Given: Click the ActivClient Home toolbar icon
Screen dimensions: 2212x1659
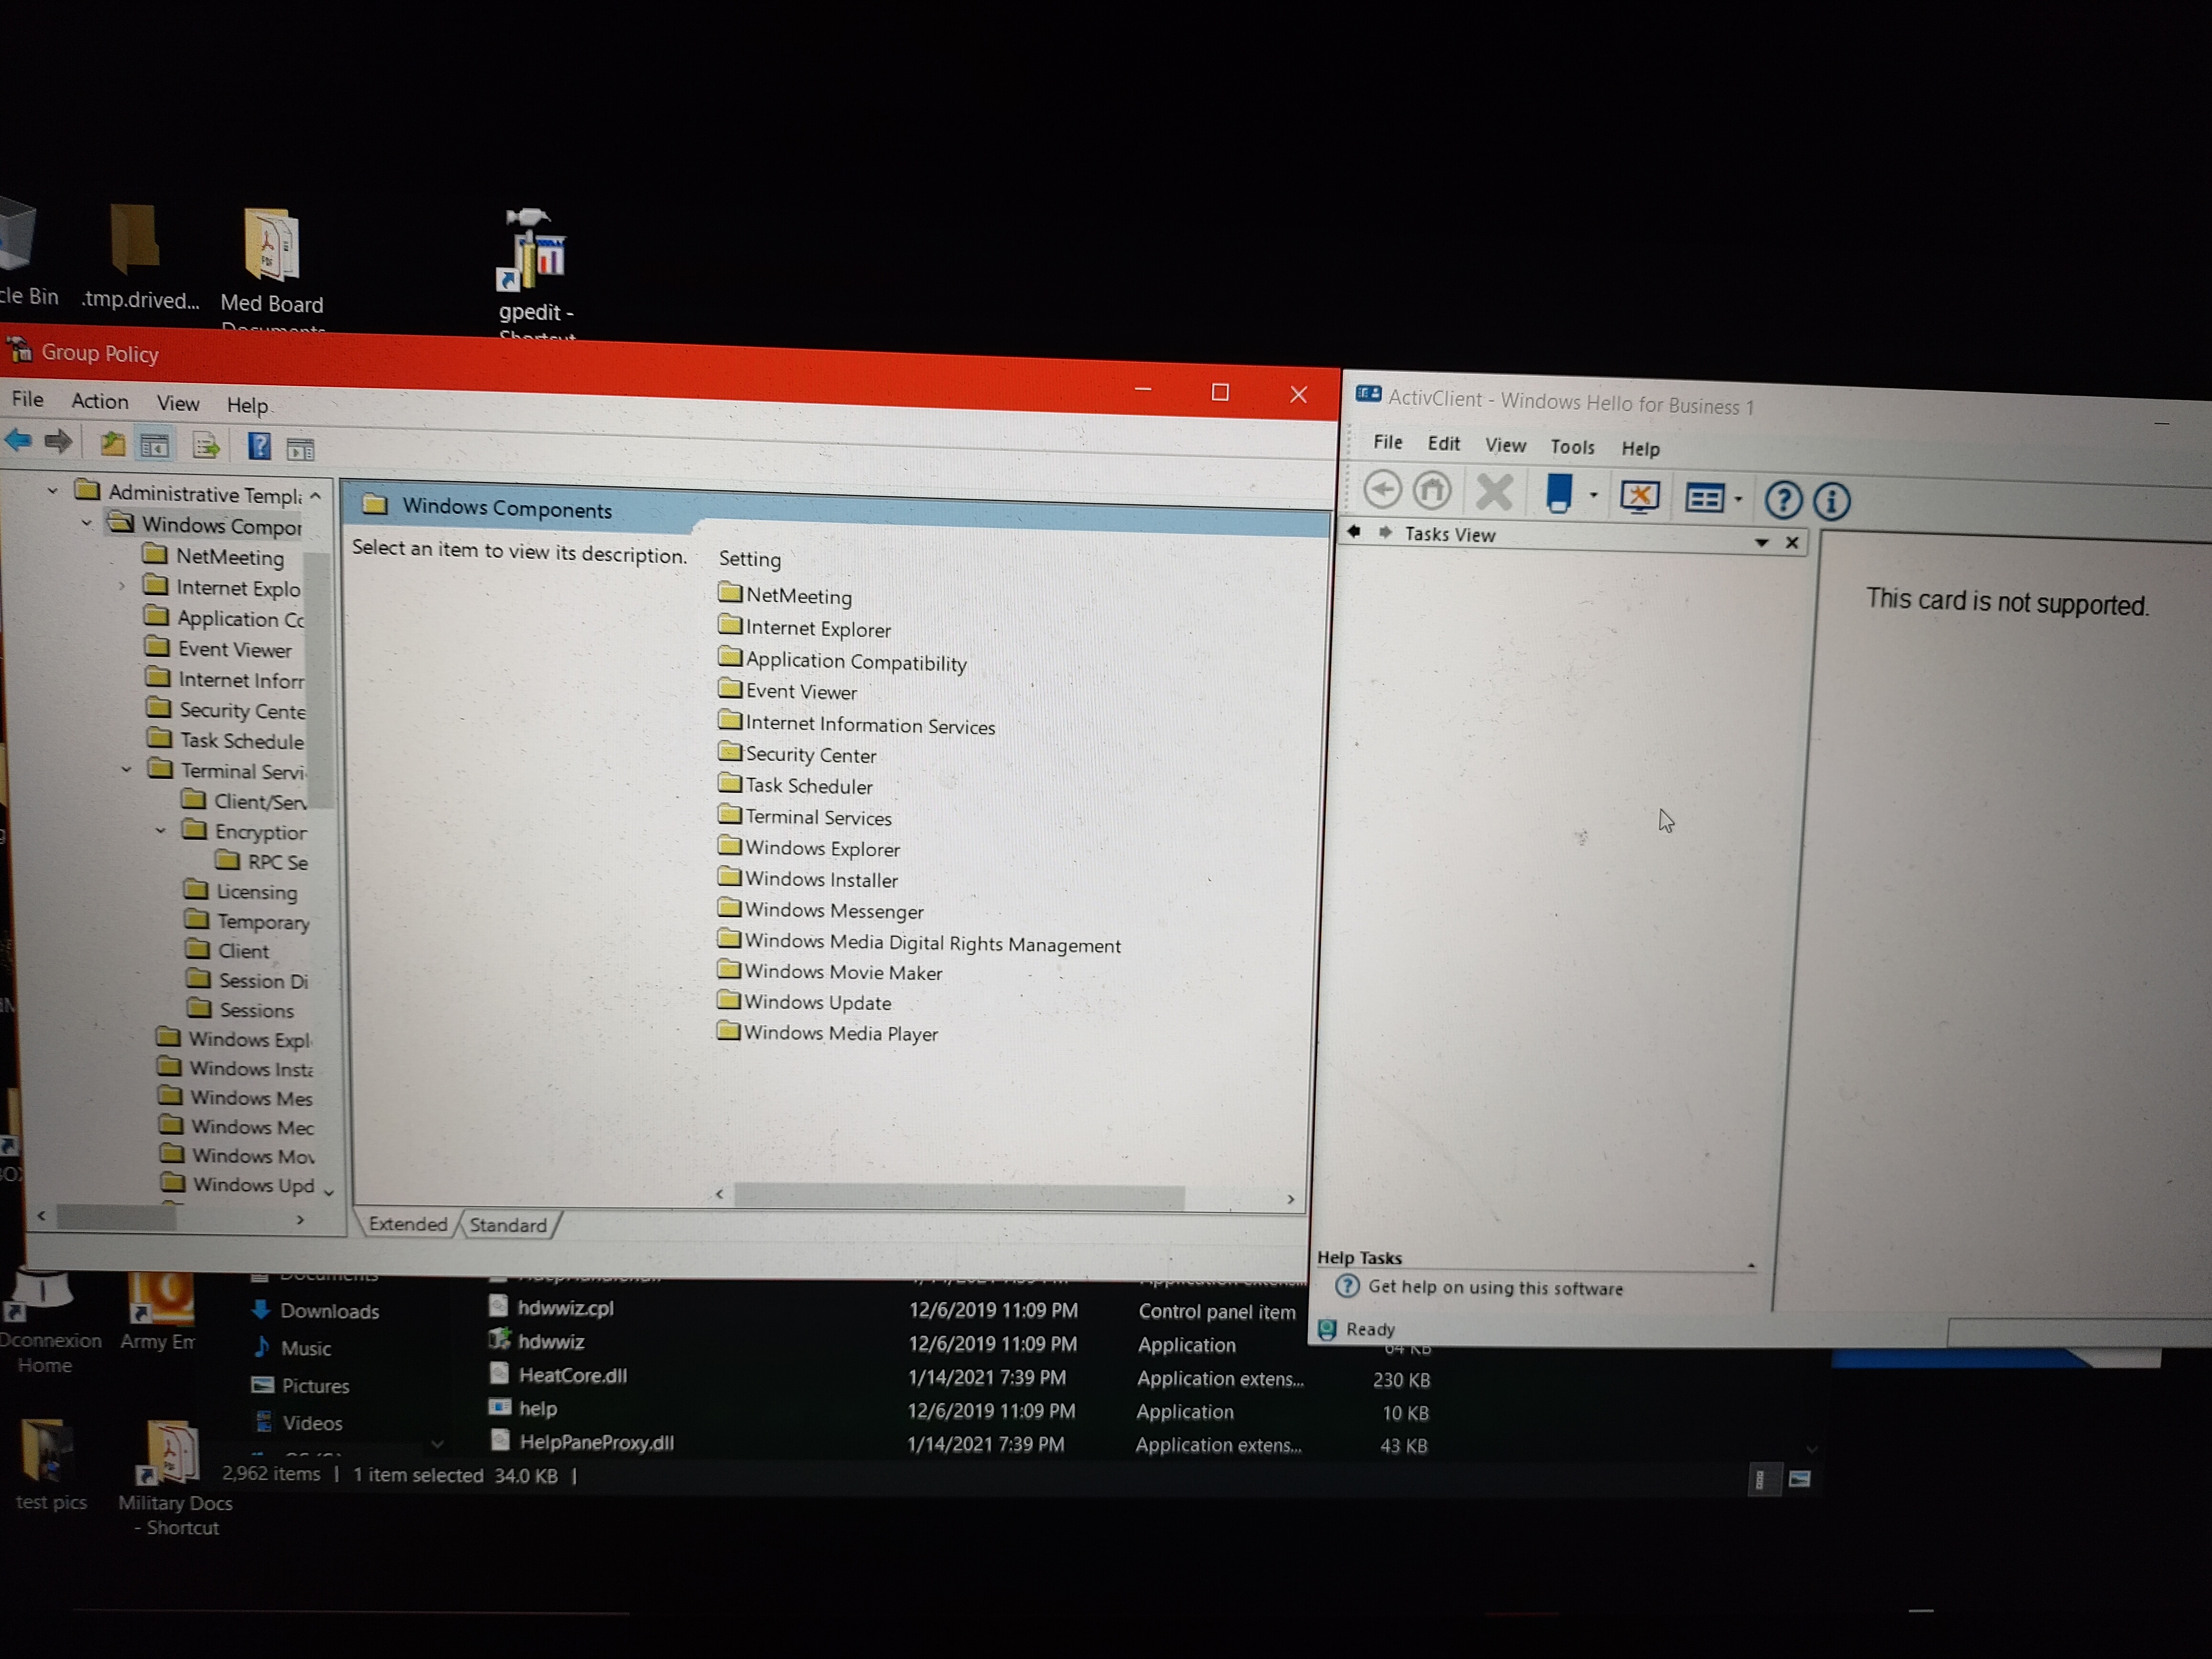Looking at the screenshot, I should point(1431,490).
